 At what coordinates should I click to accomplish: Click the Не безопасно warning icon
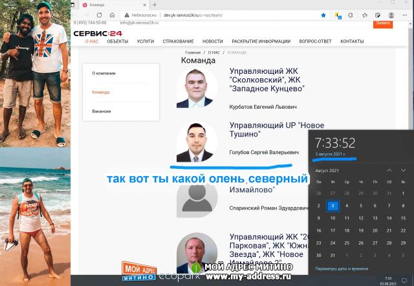point(127,16)
